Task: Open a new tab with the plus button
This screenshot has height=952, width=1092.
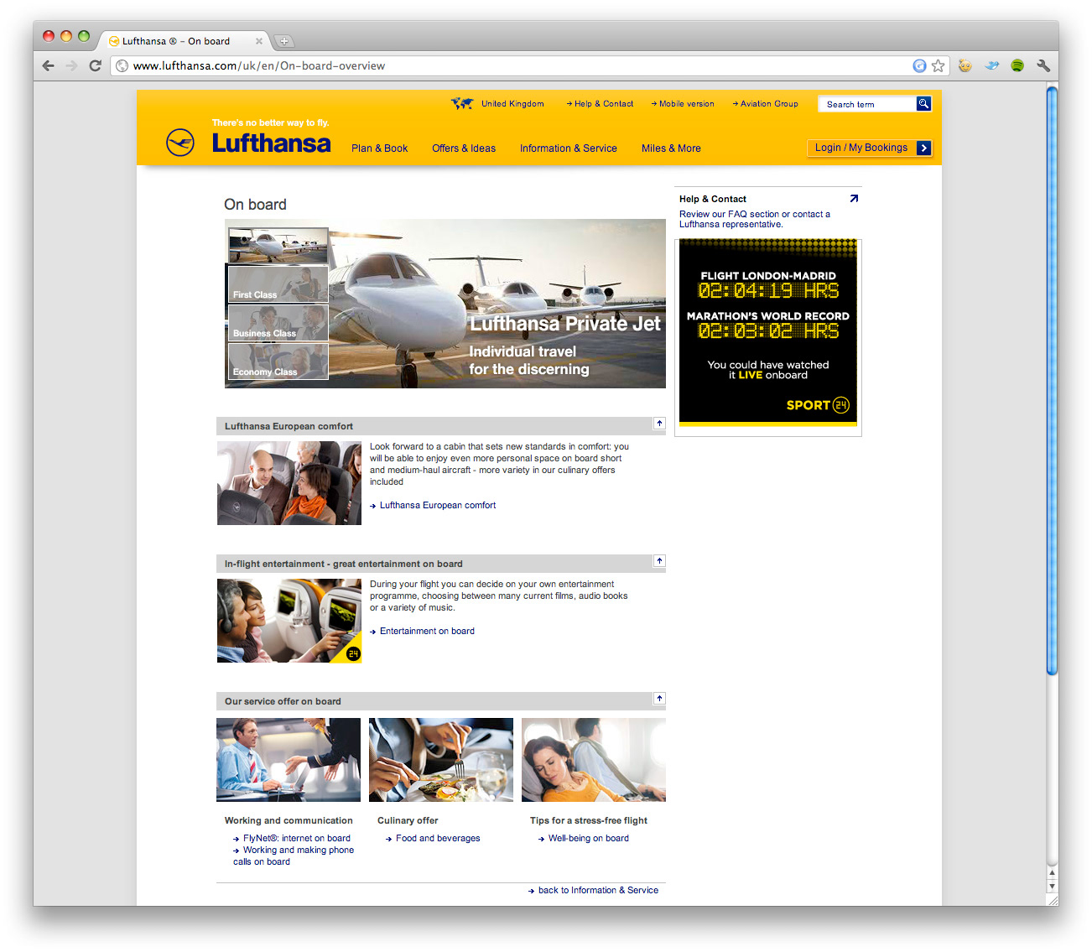Action: [x=284, y=40]
